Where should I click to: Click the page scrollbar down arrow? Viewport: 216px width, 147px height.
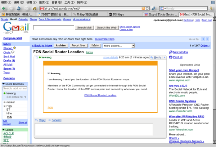coord(214,142)
